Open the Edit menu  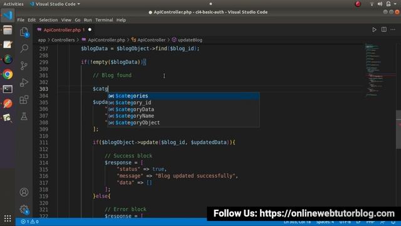click(x=32, y=20)
